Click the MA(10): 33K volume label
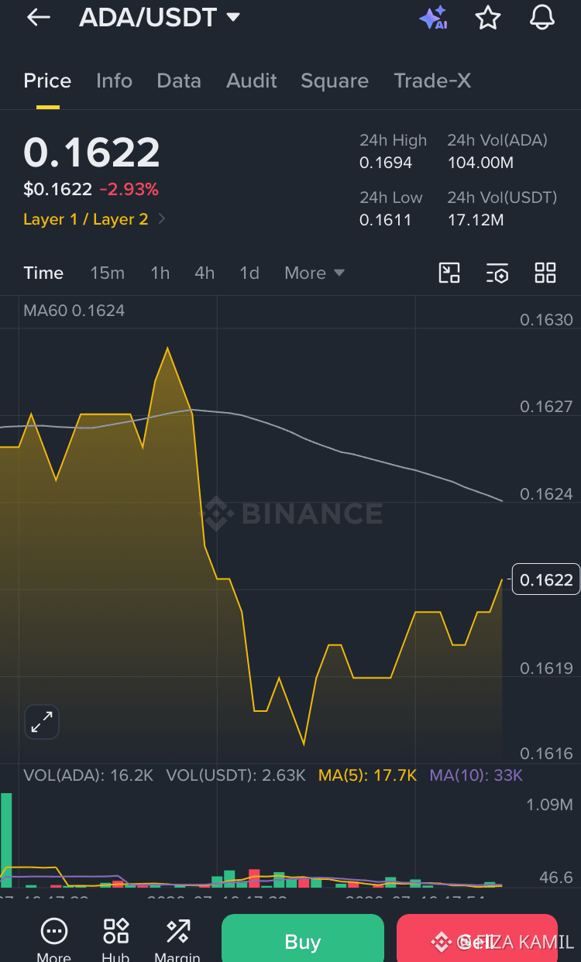The height and width of the screenshot is (962, 581). pyautogui.click(x=476, y=775)
